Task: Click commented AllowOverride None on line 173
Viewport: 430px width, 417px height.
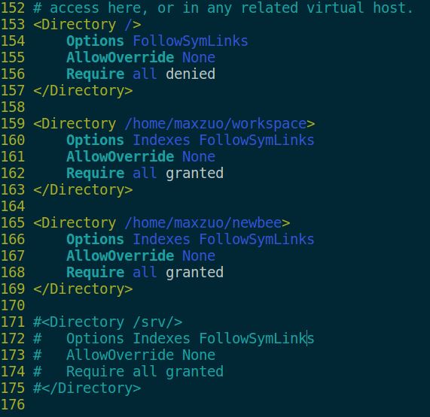Action: point(141,355)
